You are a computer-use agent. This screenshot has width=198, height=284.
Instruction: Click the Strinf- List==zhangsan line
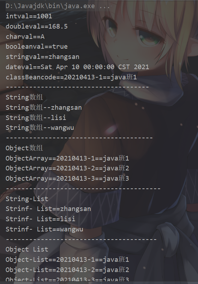click(x=48, y=209)
